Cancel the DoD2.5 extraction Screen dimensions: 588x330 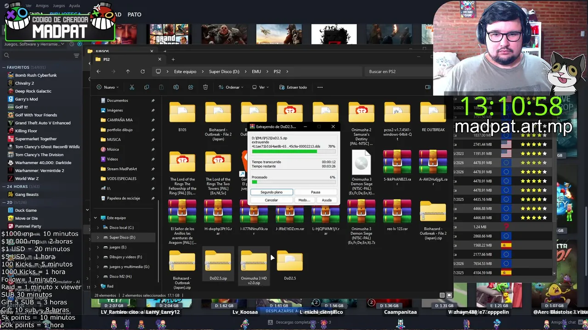271,200
